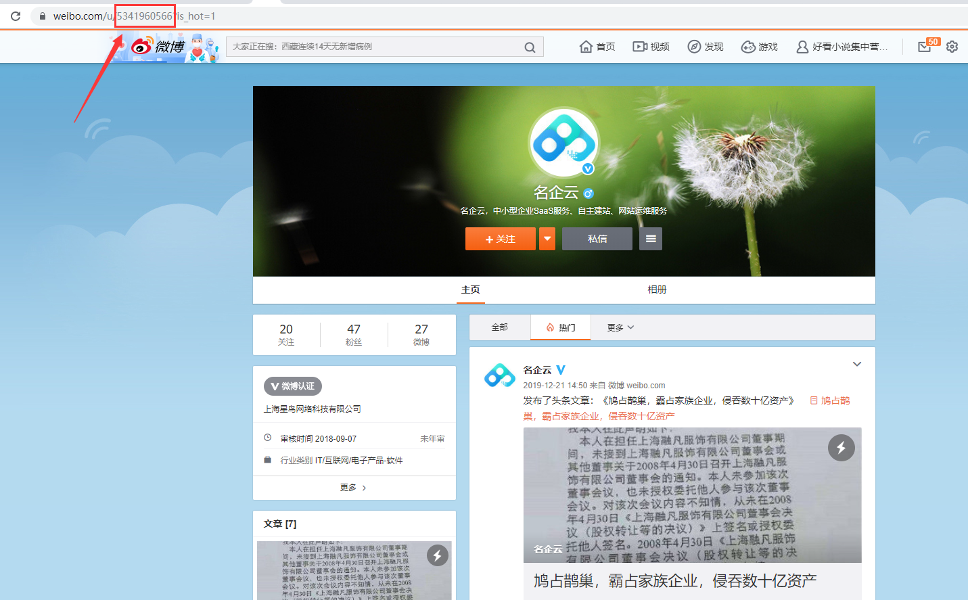The height and width of the screenshot is (600, 968).
Task: Open post author name 名企云
Action: [x=538, y=370]
